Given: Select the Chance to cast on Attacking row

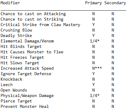Looking at the screenshot, I should coord(63,14).
